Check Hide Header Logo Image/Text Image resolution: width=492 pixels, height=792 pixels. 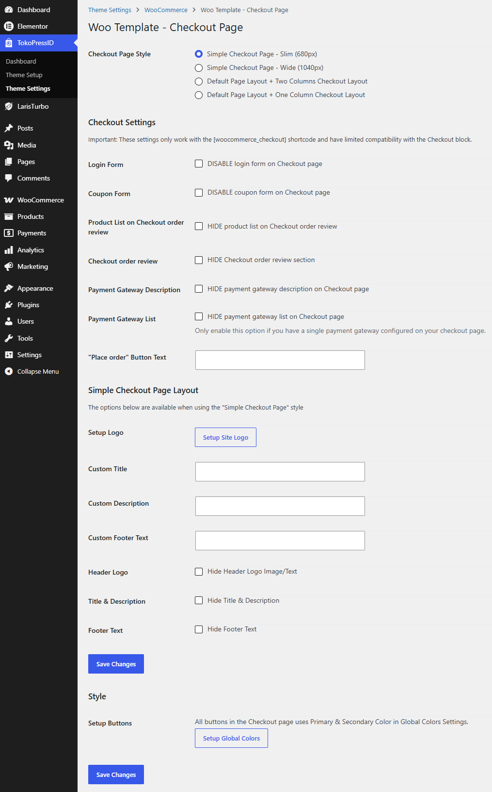(199, 572)
